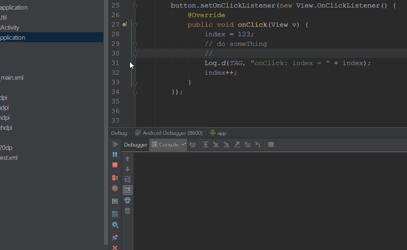Select the Step Out action
This screenshot has width=407, height=250.
click(x=237, y=144)
